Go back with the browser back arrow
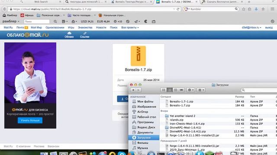277x155 pixels. click(5, 9)
